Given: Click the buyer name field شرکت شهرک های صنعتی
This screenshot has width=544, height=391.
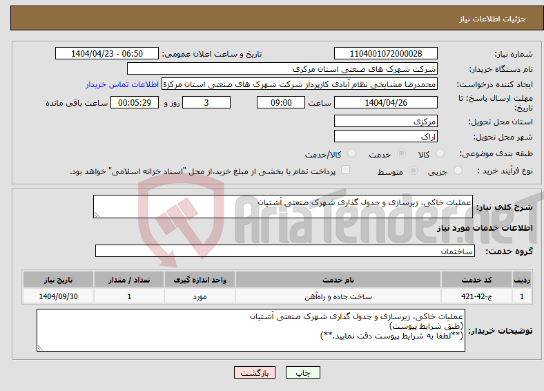Looking at the screenshot, I should click(x=282, y=69).
